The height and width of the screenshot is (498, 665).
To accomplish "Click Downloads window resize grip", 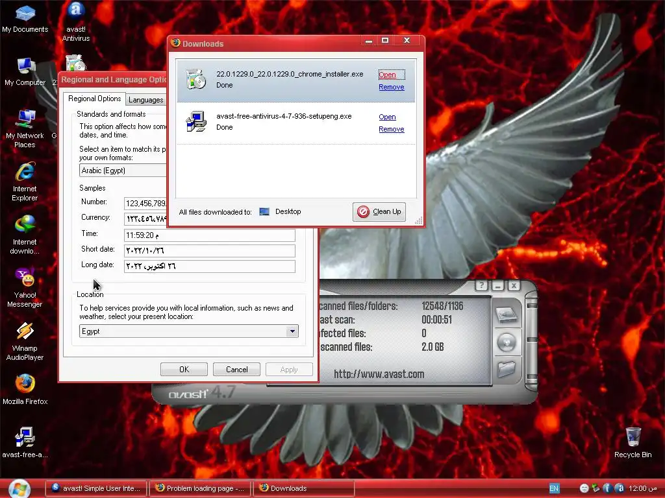I will (x=419, y=220).
